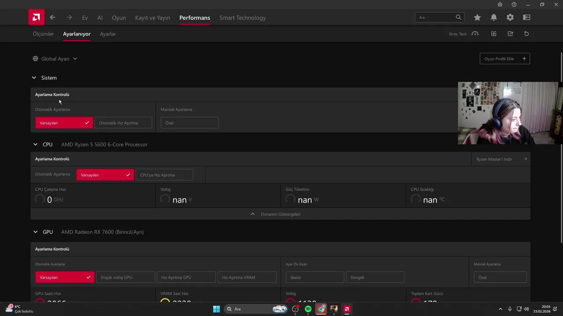Collapse the Sistem section
The image size is (563, 316).
point(34,78)
